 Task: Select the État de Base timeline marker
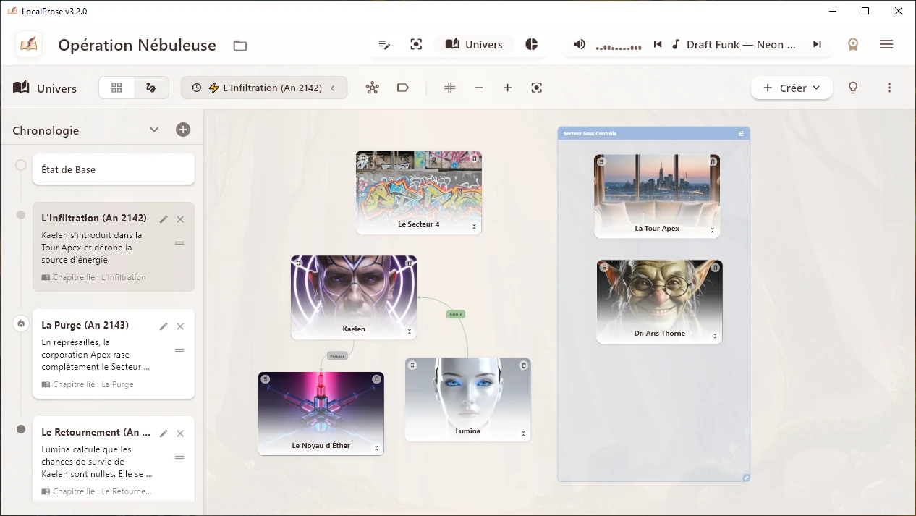click(21, 165)
